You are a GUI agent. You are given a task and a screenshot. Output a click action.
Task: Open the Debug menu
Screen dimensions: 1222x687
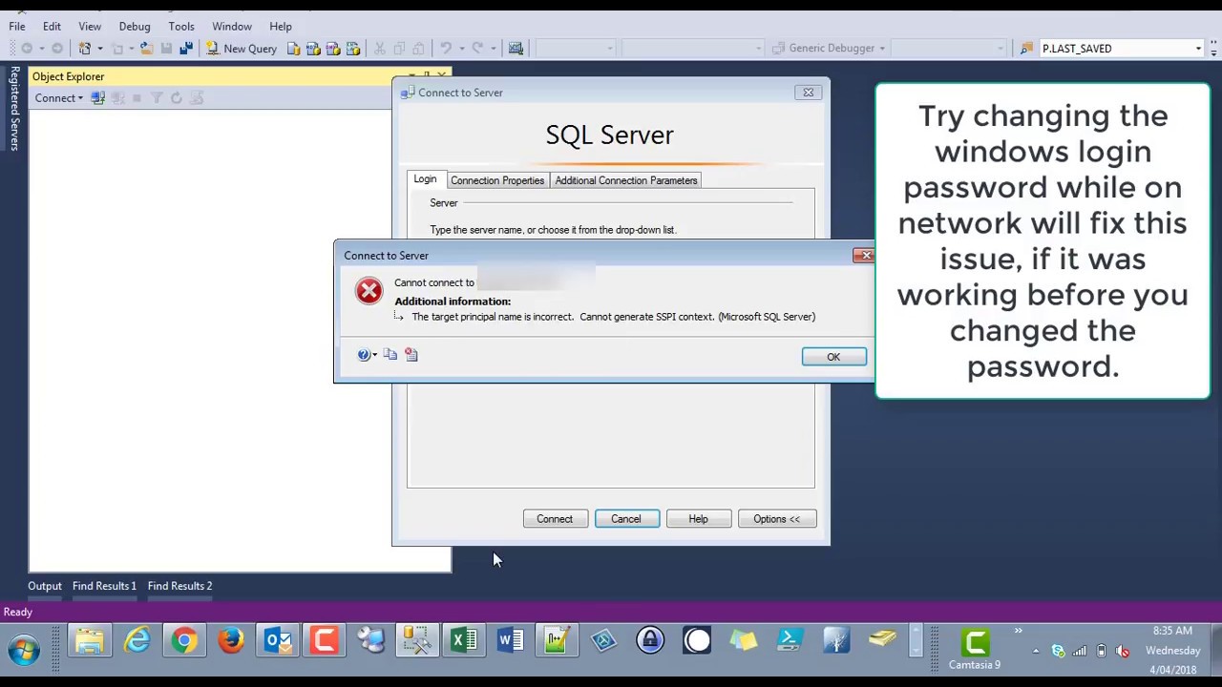coord(135,27)
